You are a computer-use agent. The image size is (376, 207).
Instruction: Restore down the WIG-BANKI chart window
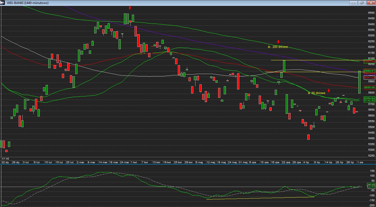click(x=362, y=3)
